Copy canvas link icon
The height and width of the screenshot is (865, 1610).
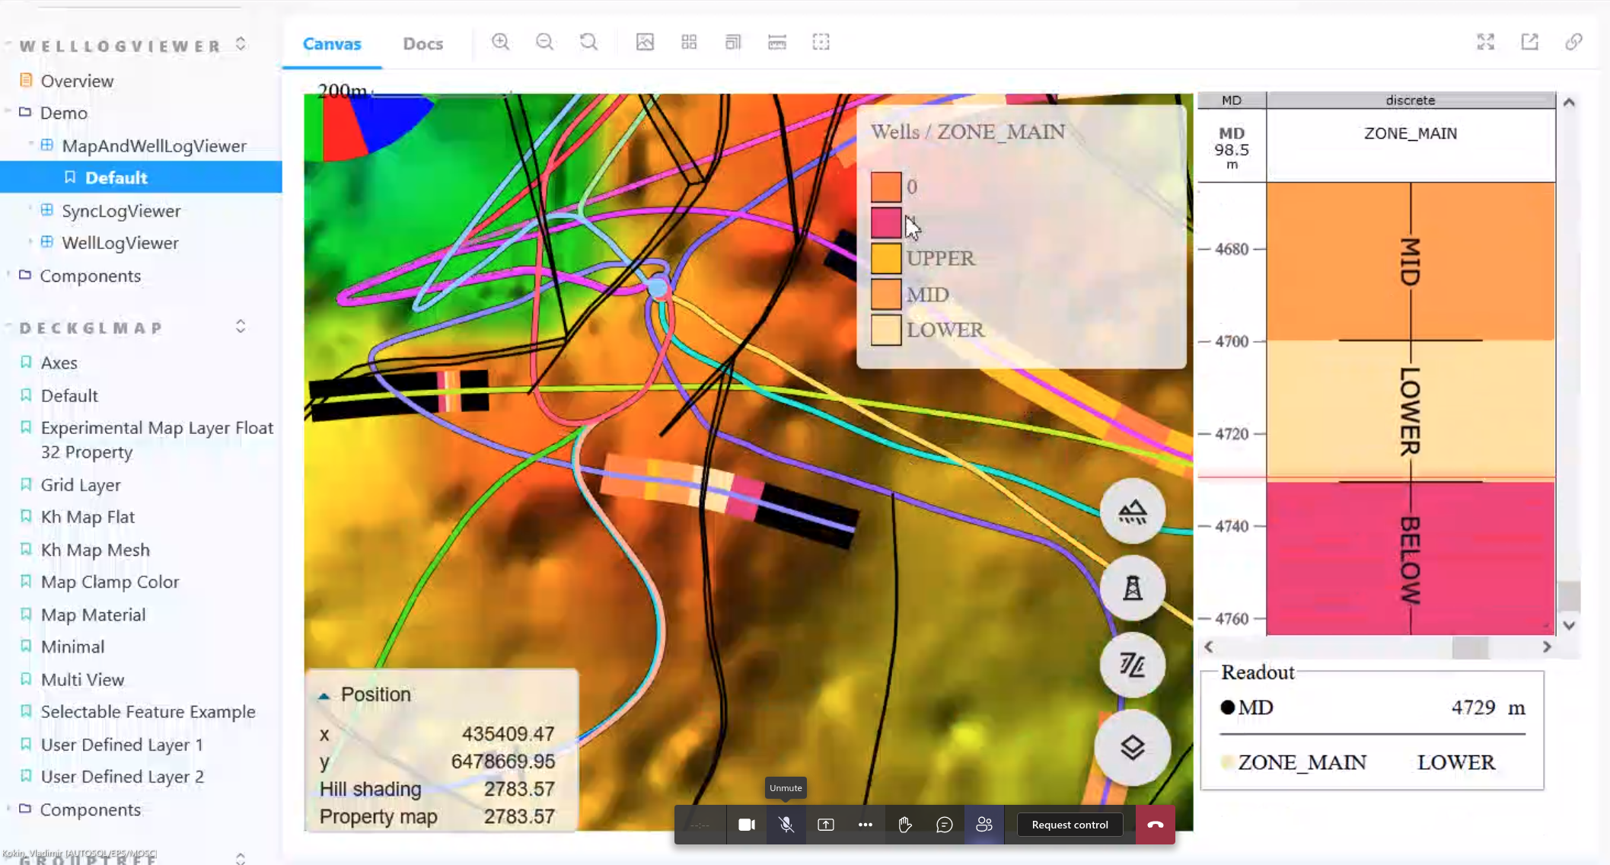[x=1573, y=43]
